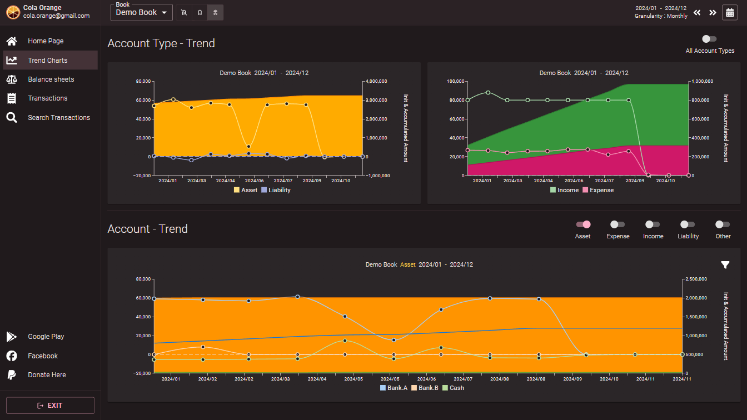The width and height of the screenshot is (747, 420).
Task: Click the multiple bookmarks icon
Action: coord(216,12)
